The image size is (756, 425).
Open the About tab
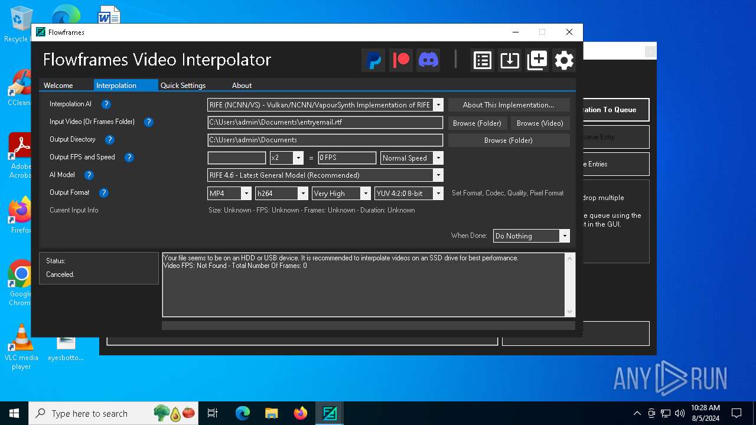click(x=242, y=86)
